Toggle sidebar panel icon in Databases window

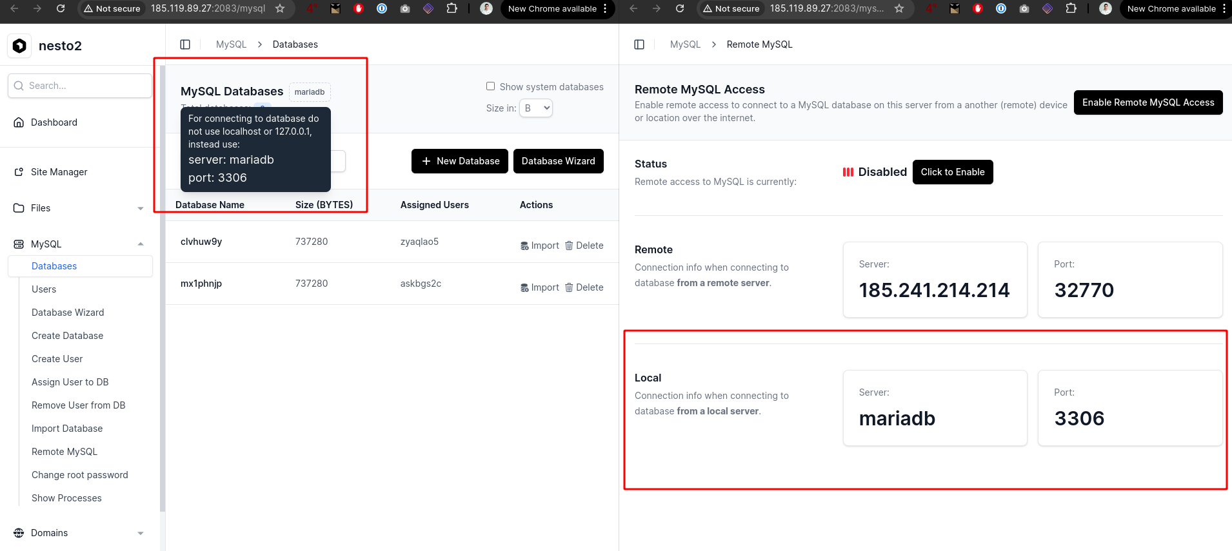(185, 44)
